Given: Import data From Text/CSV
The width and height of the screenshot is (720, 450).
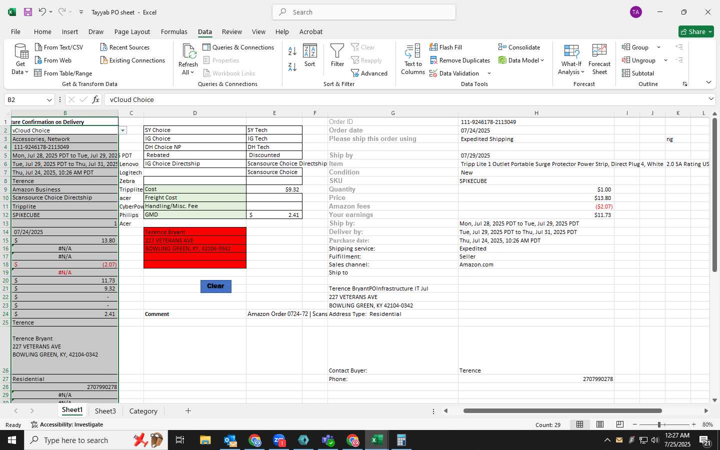Looking at the screenshot, I should click(x=59, y=47).
